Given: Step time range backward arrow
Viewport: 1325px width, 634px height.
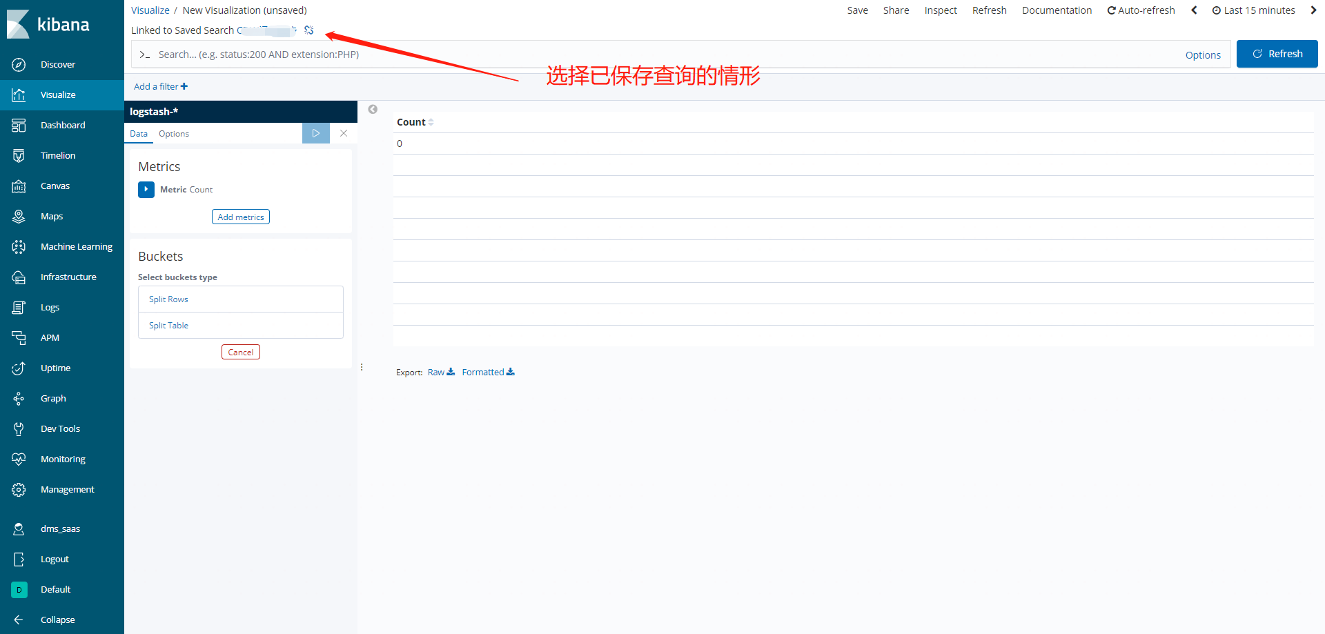Looking at the screenshot, I should point(1194,10).
